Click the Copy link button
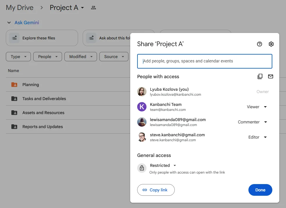 (x=156, y=190)
